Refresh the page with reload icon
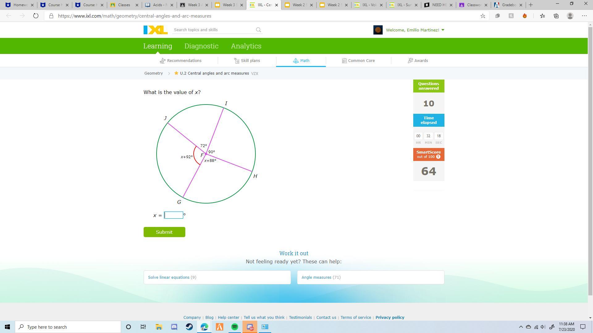This screenshot has width=593, height=333. (36, 16)
